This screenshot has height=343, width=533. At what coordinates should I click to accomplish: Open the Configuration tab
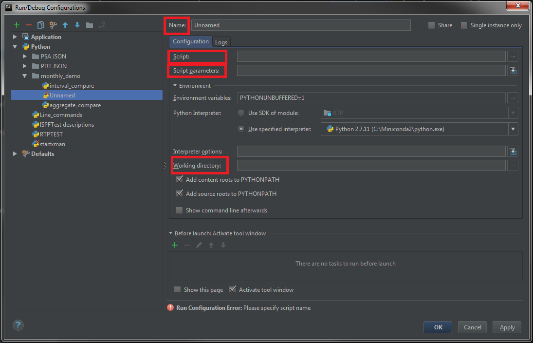190,42
